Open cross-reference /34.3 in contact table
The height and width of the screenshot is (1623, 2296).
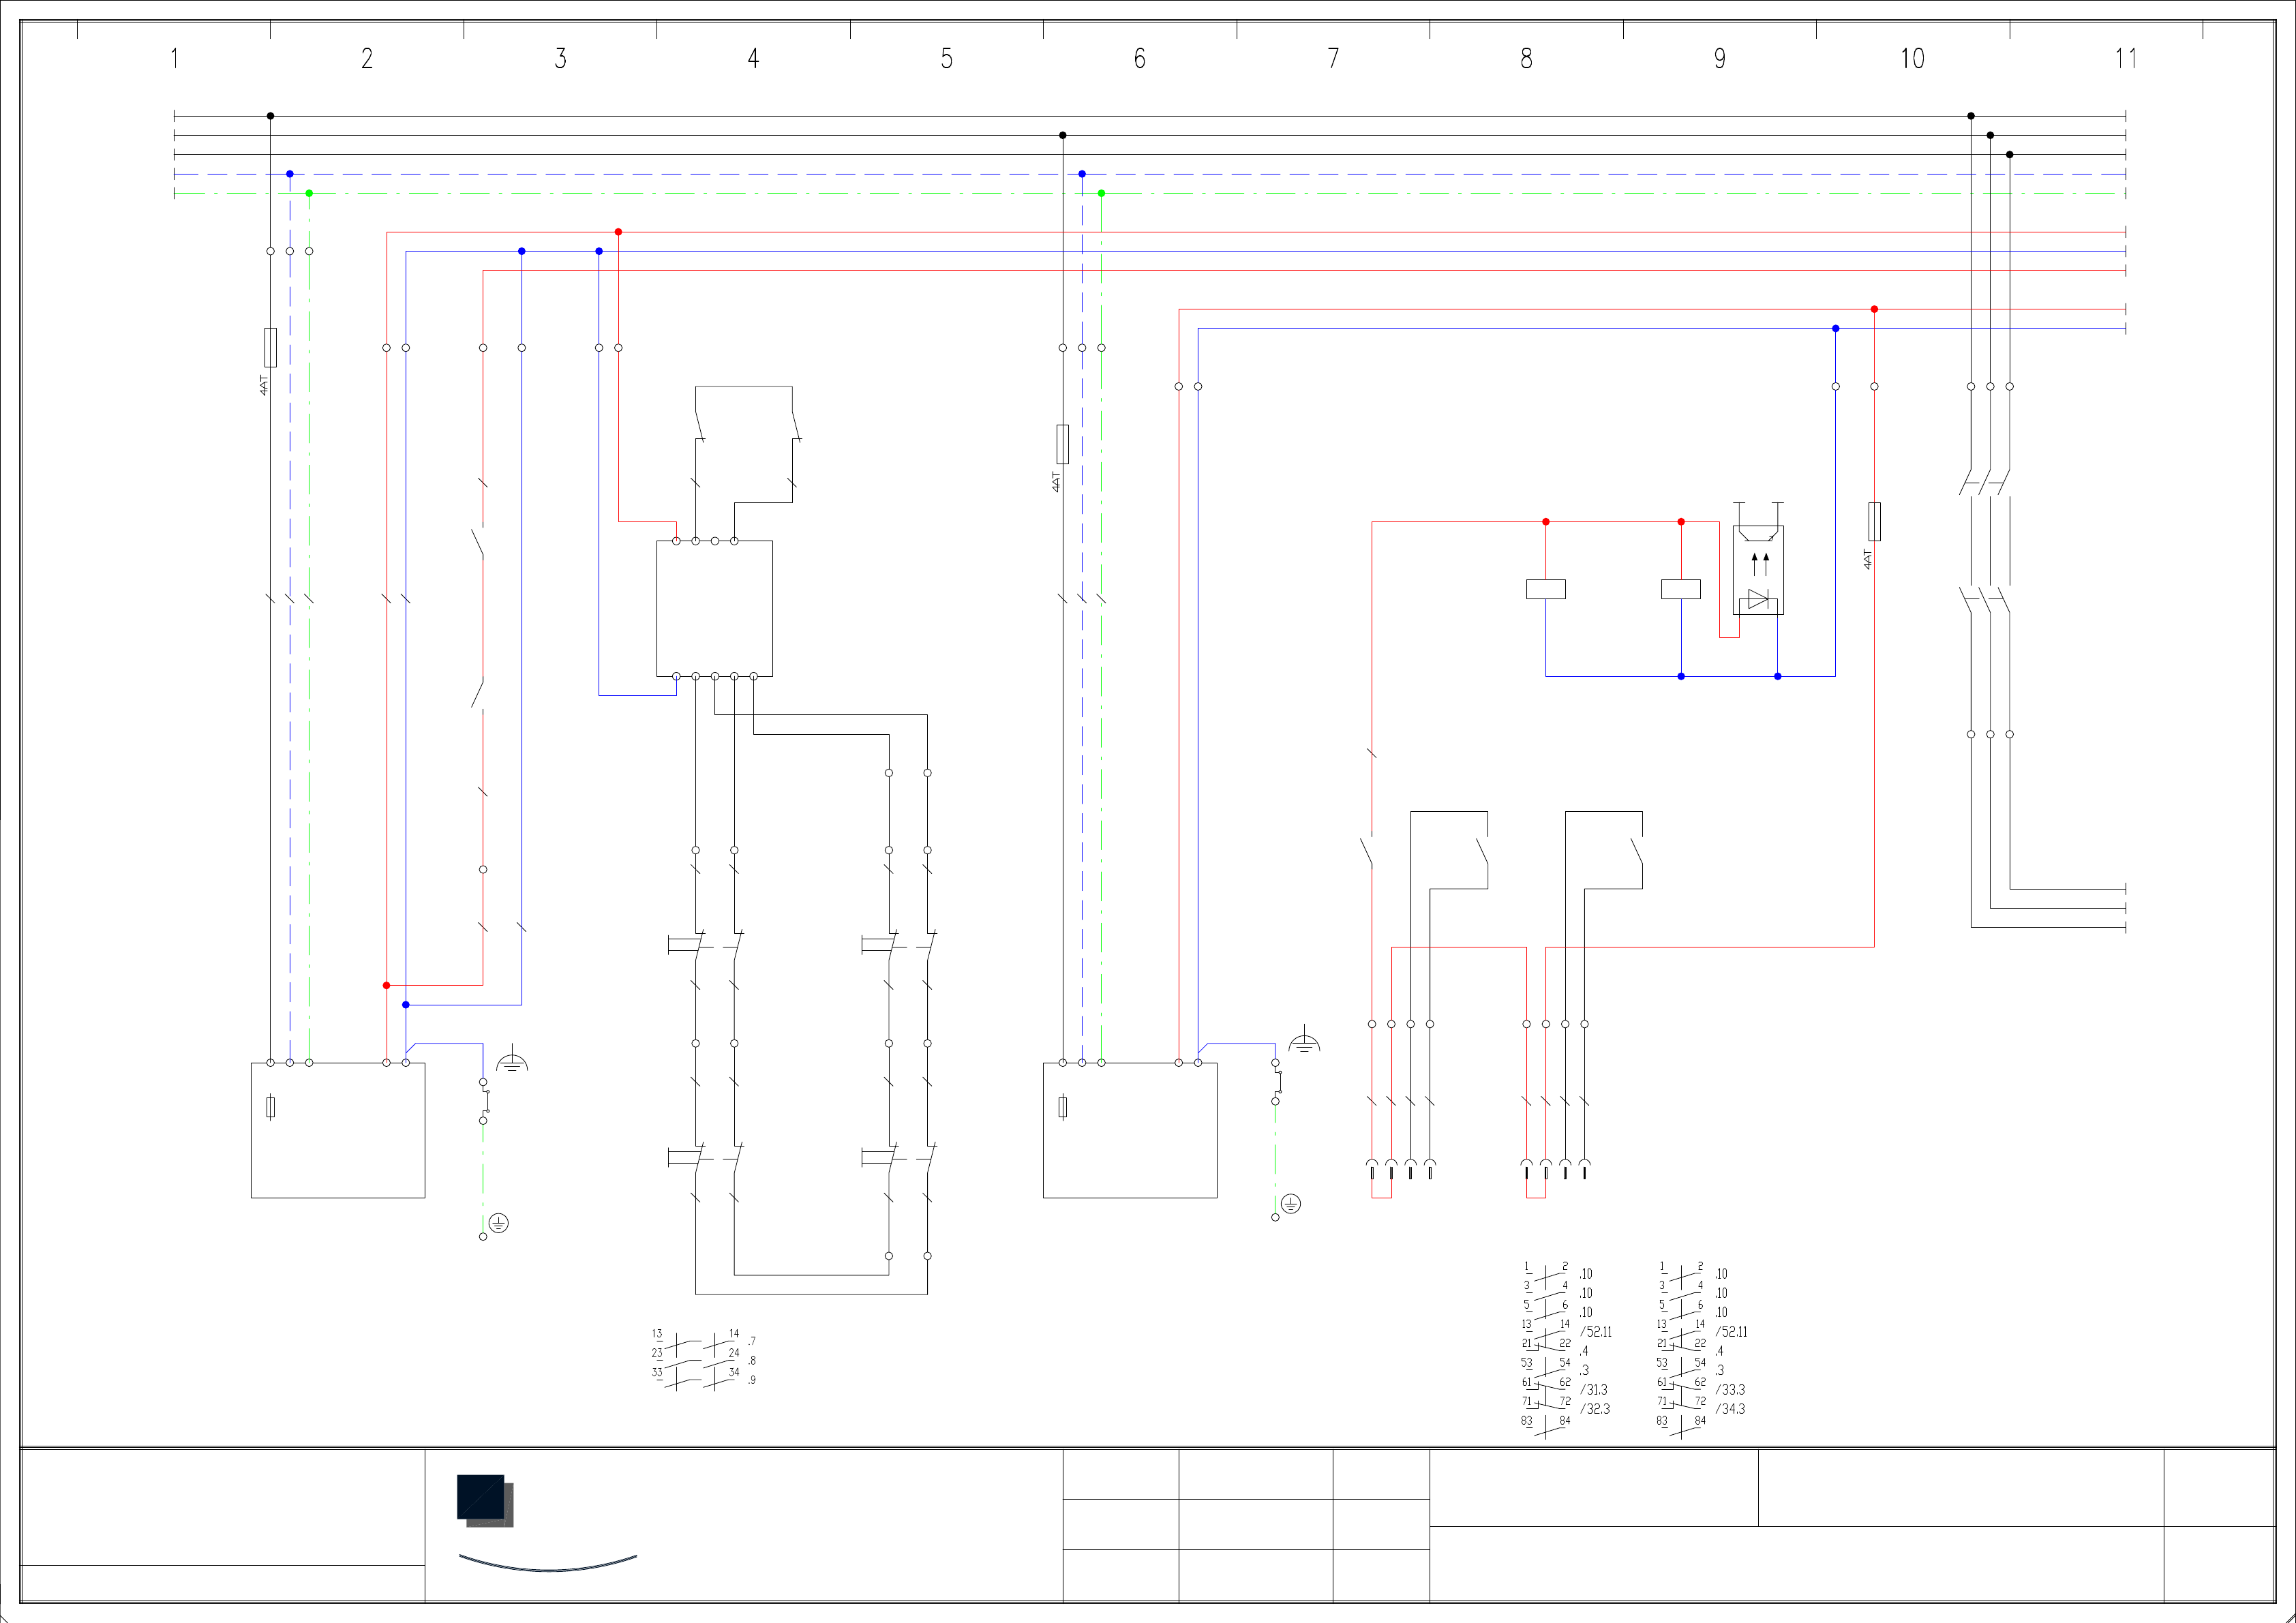(1730, 1409)
